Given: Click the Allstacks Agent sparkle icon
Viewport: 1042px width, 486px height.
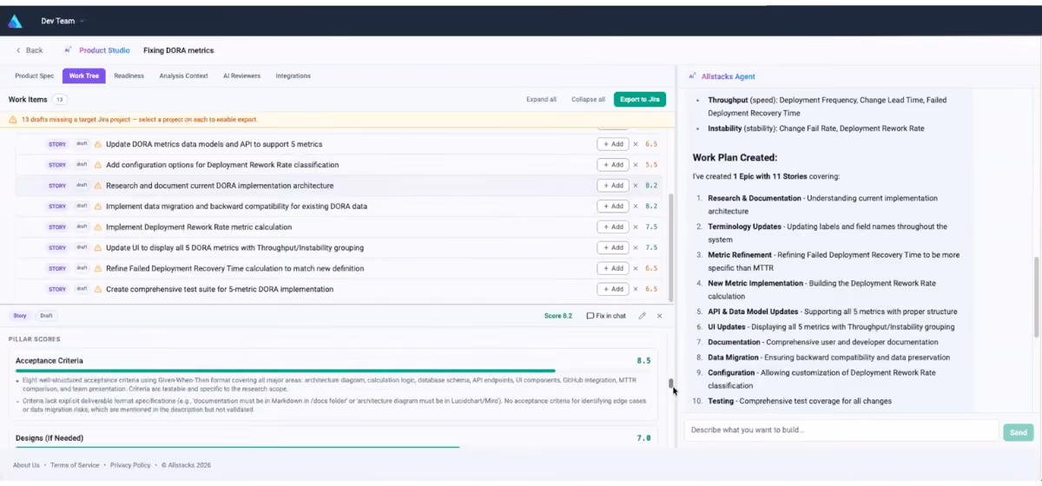Looking at the screenshot, I should tap(692, 76).
